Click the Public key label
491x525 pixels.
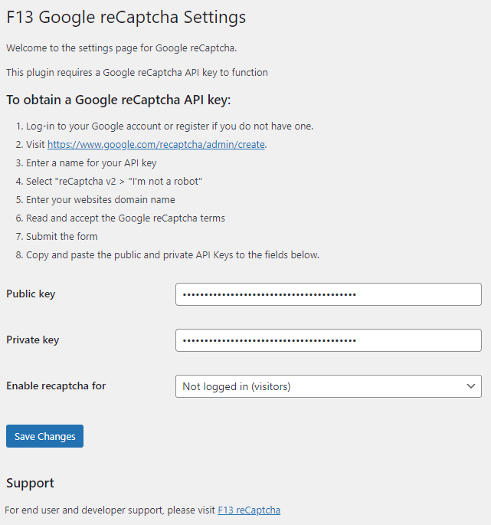(31, 294)
